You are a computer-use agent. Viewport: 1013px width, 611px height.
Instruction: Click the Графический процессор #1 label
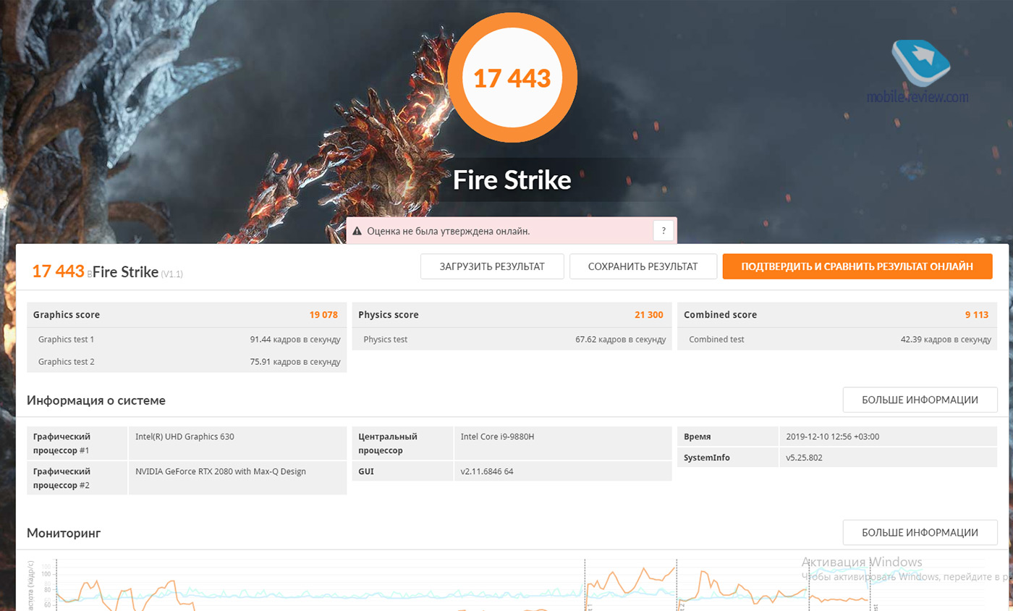coord(62,443)
